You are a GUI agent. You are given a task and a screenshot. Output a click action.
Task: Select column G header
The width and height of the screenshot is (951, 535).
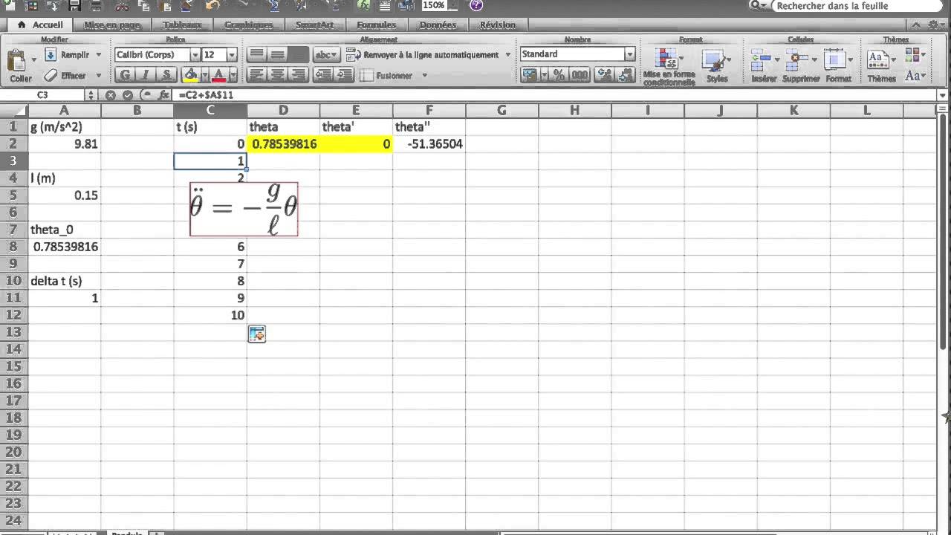pyautogui.click(x=502, y=110)
